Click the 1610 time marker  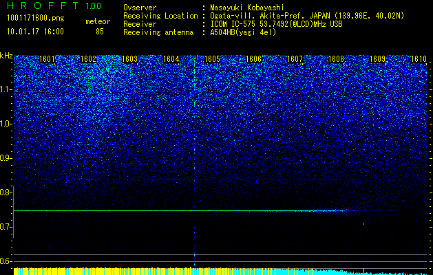tap(419, 58)
